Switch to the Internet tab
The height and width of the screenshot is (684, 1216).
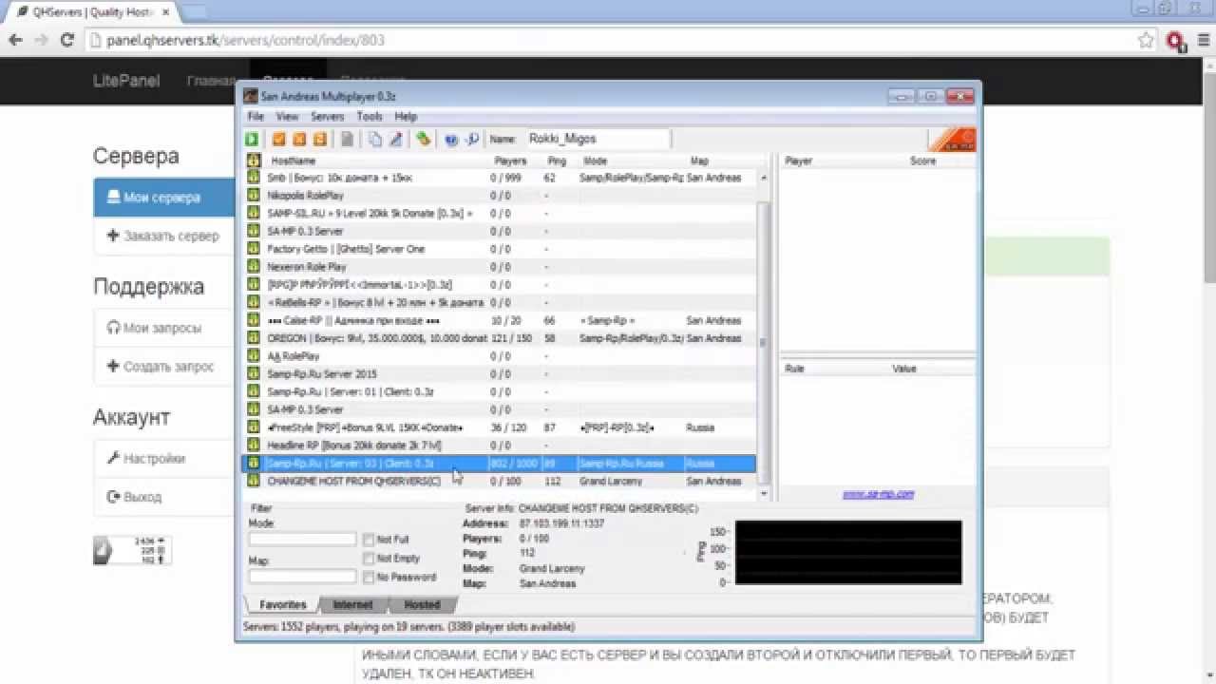point(352,604)
